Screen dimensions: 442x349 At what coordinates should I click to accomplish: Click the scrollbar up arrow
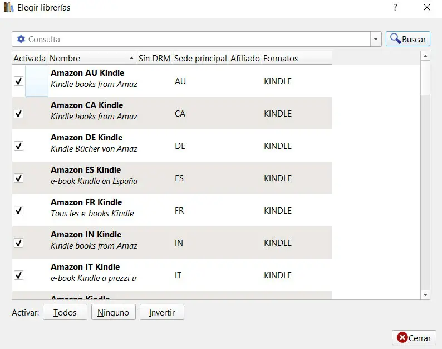(x=425, y=56)
